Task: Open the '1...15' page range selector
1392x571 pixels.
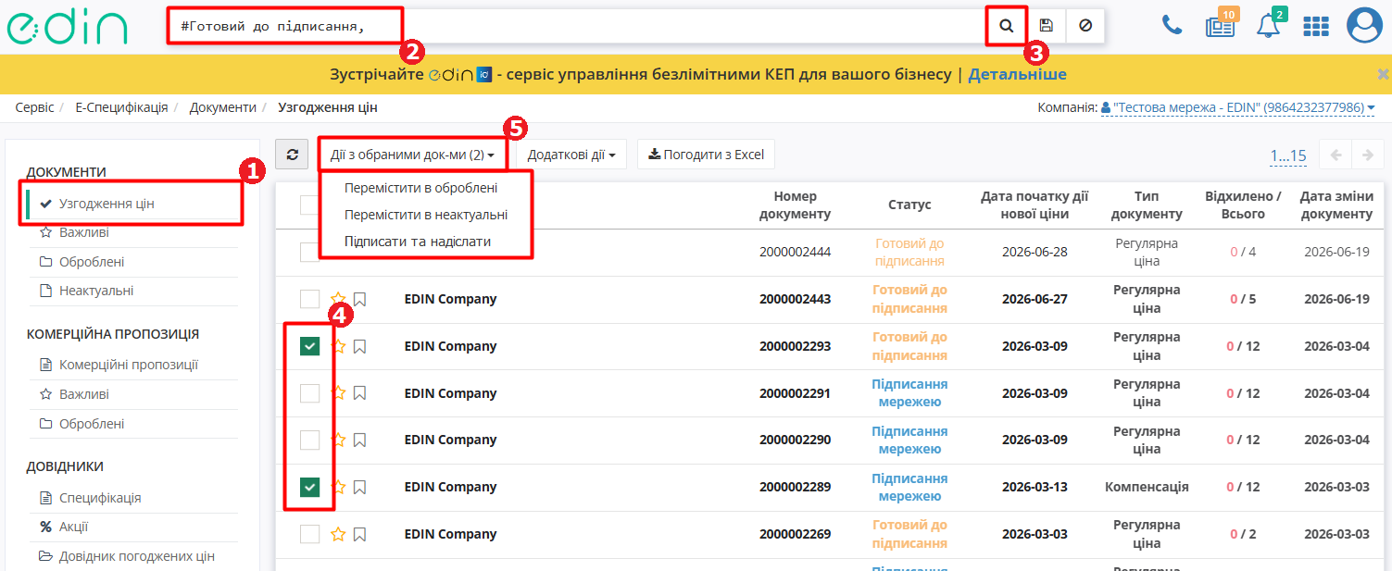Action: point(1288,155)
